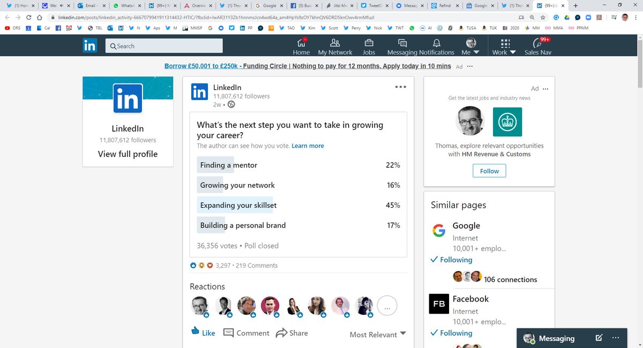Open the poll post's three-dot options menu
Image resolution: width=643 pixels, height=348 pixels.
pyautogui.click(x=400, y=86)
